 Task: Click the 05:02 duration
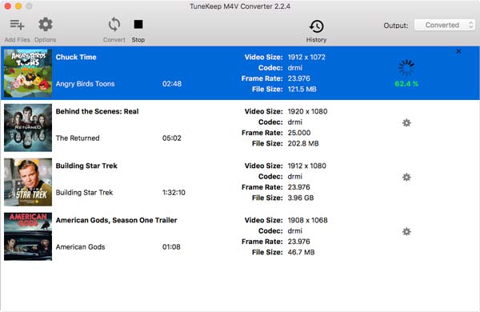(x=172, y=138)
